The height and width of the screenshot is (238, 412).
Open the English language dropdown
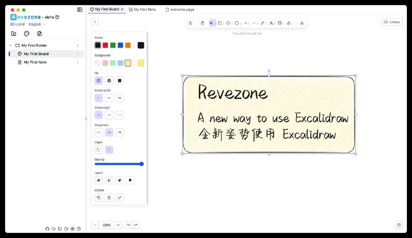[37, 24]
